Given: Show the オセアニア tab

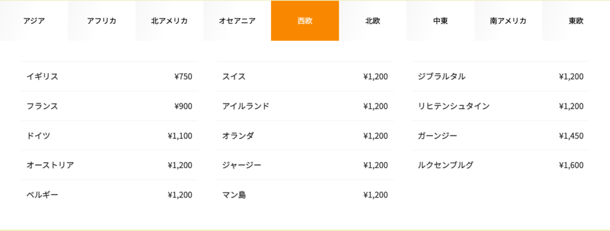Looking at the screenshot, I should pyautogui.click(x=237, y=21).
